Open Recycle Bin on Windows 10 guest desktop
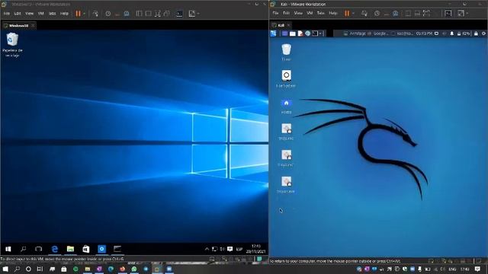 12,44
